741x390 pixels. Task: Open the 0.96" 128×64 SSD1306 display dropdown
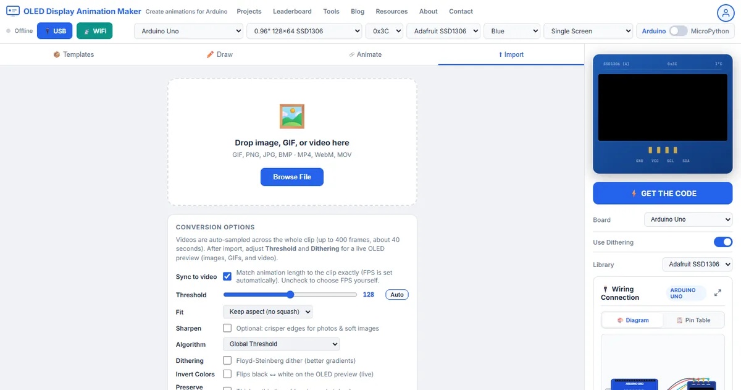pyautogui.click(x=304, y=31)
